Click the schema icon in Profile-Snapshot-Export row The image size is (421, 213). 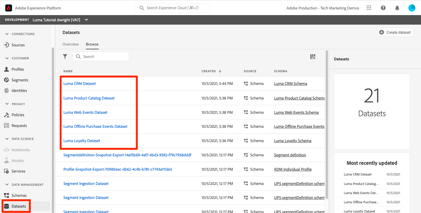246,169
